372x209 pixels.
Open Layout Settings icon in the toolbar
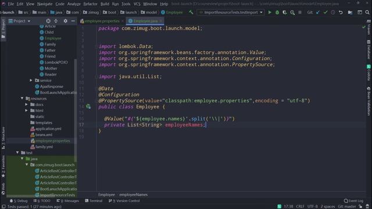(360, 12)
